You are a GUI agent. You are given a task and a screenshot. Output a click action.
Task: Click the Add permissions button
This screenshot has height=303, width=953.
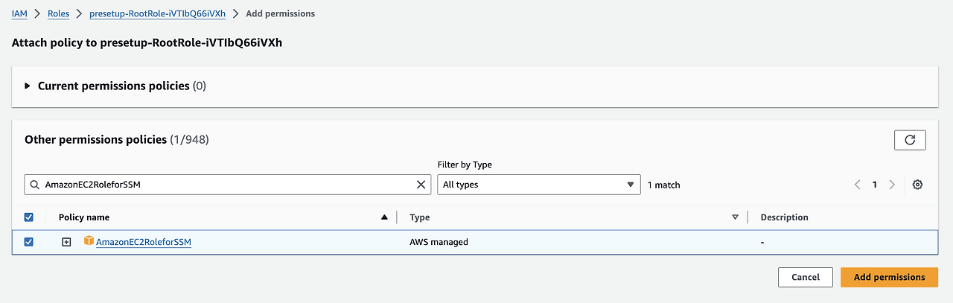[889, 277]
